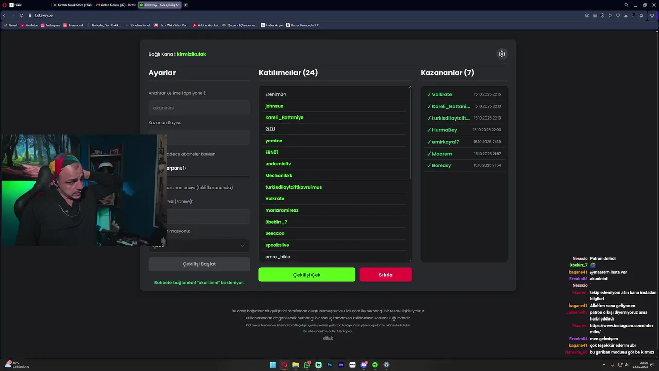Open YouTube bookmark
659x371 pixels.
coord(29,25)
